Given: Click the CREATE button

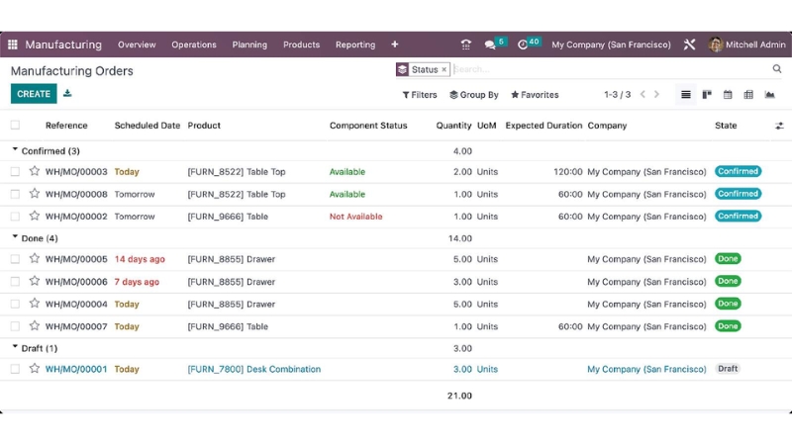Looking at the screenshot, I should pos(34,94).
